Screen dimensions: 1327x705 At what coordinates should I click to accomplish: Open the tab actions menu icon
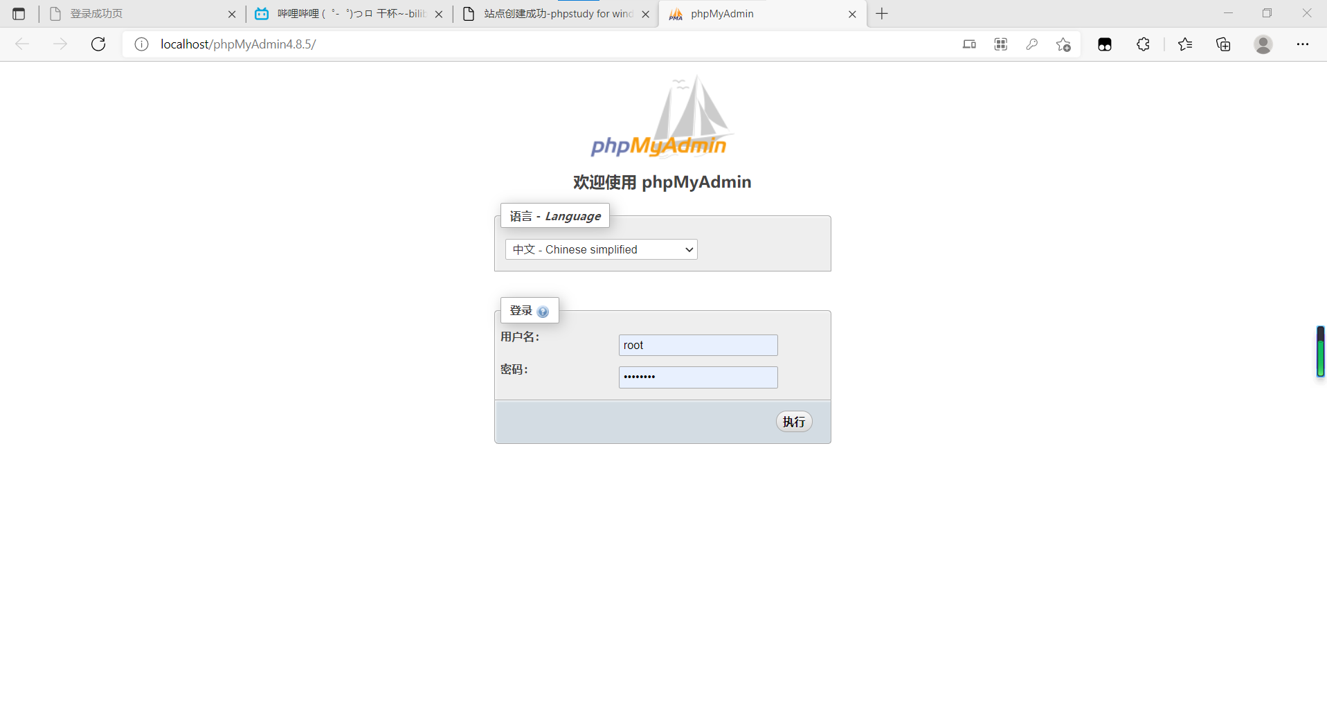click(19, 14)
